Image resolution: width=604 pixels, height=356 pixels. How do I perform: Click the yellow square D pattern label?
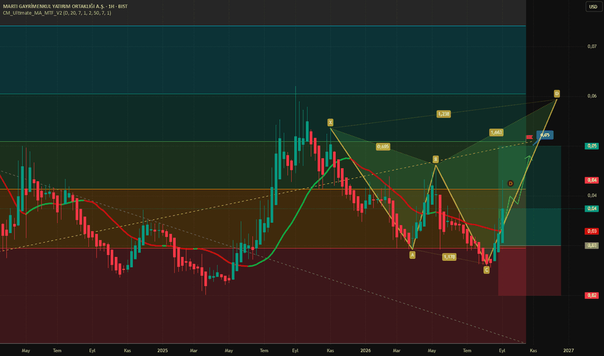coord(557,93)
